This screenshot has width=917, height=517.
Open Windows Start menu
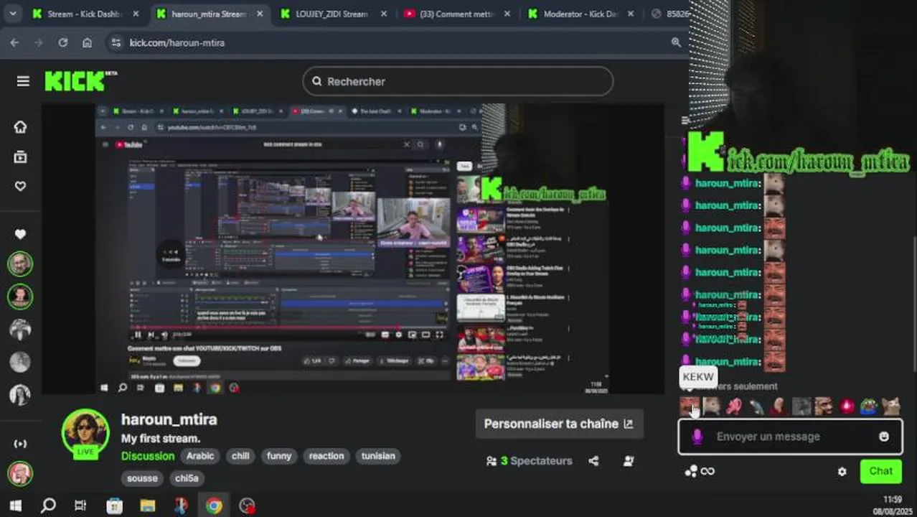tap(15, 506)
